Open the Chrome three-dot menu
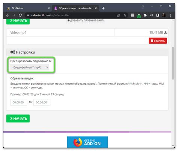This screenshot has width=178, height=151. coord(170,15)
